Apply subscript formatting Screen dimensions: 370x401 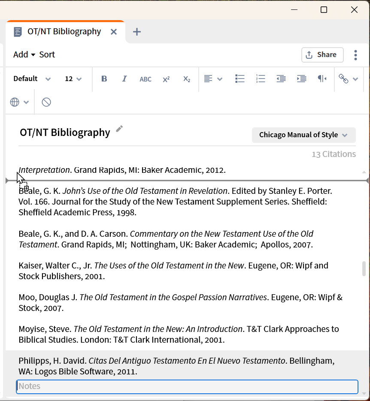tap(187, 79)
